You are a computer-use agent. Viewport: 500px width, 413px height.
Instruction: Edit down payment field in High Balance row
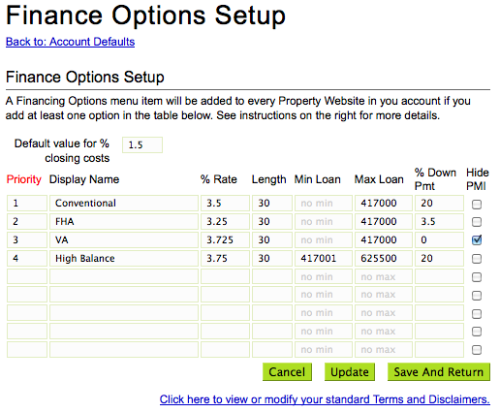(439, 259)
